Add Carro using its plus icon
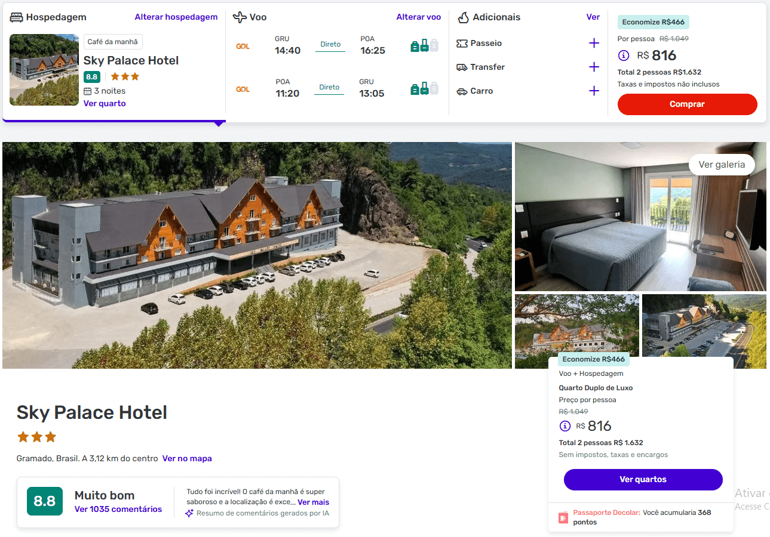Image resolution: width=770 pixels, height=537 pixels. [x=594, y=91]
